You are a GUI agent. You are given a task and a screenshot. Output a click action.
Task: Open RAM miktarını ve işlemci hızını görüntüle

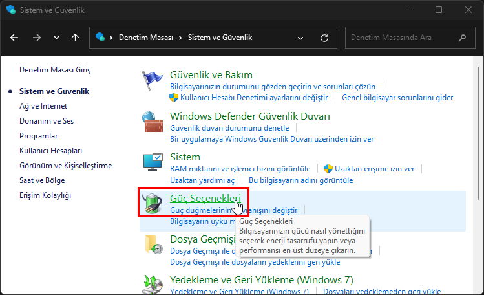click(x=240, y=169)
